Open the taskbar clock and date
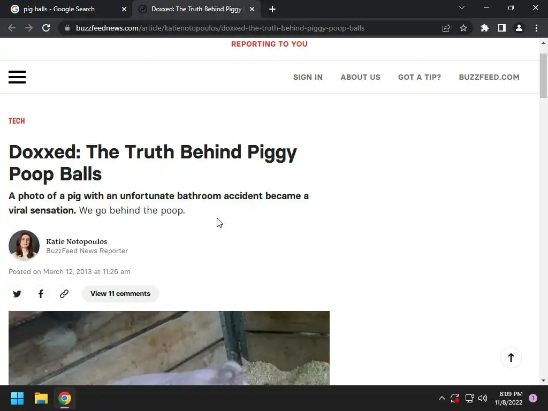The height and width of the screenshot is (411, 548). pyautogui.click(x=508, y=398)
